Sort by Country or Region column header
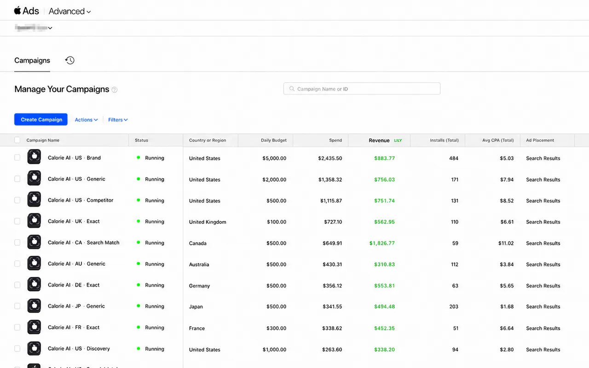This screenshot has width=589, height=368. 208,140
